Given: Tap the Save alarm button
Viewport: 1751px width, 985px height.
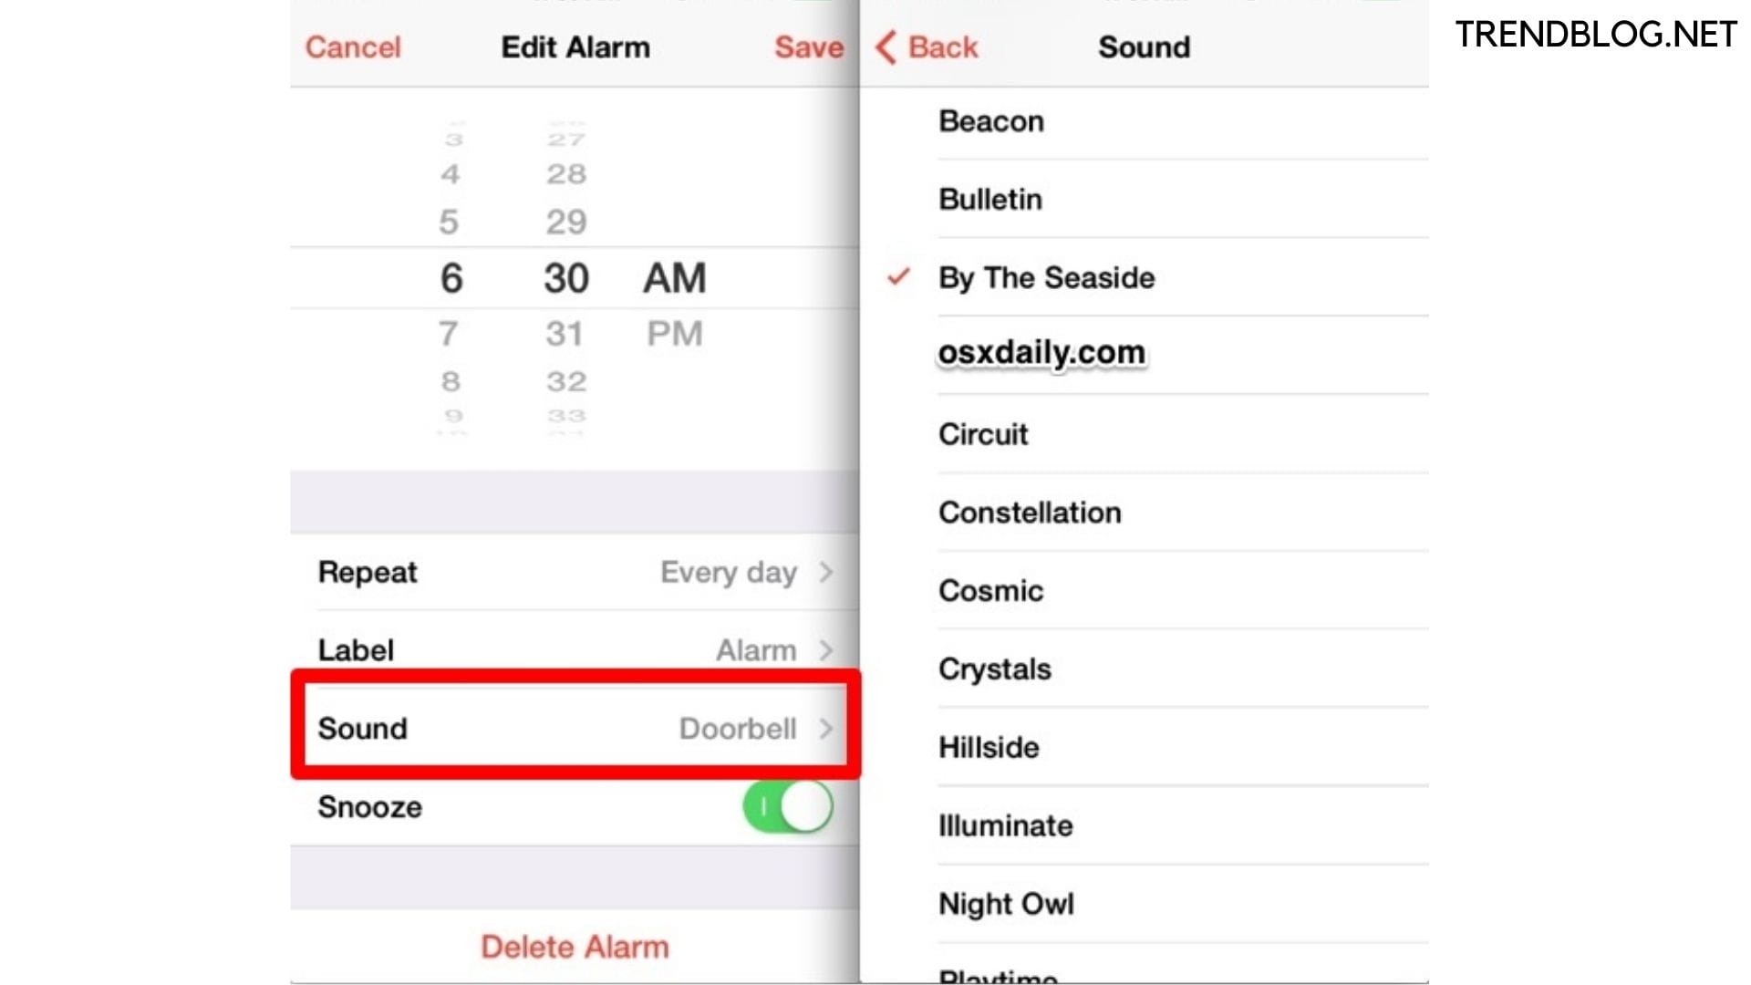Looking at the screenshot, I should click(x=806, y=46).
